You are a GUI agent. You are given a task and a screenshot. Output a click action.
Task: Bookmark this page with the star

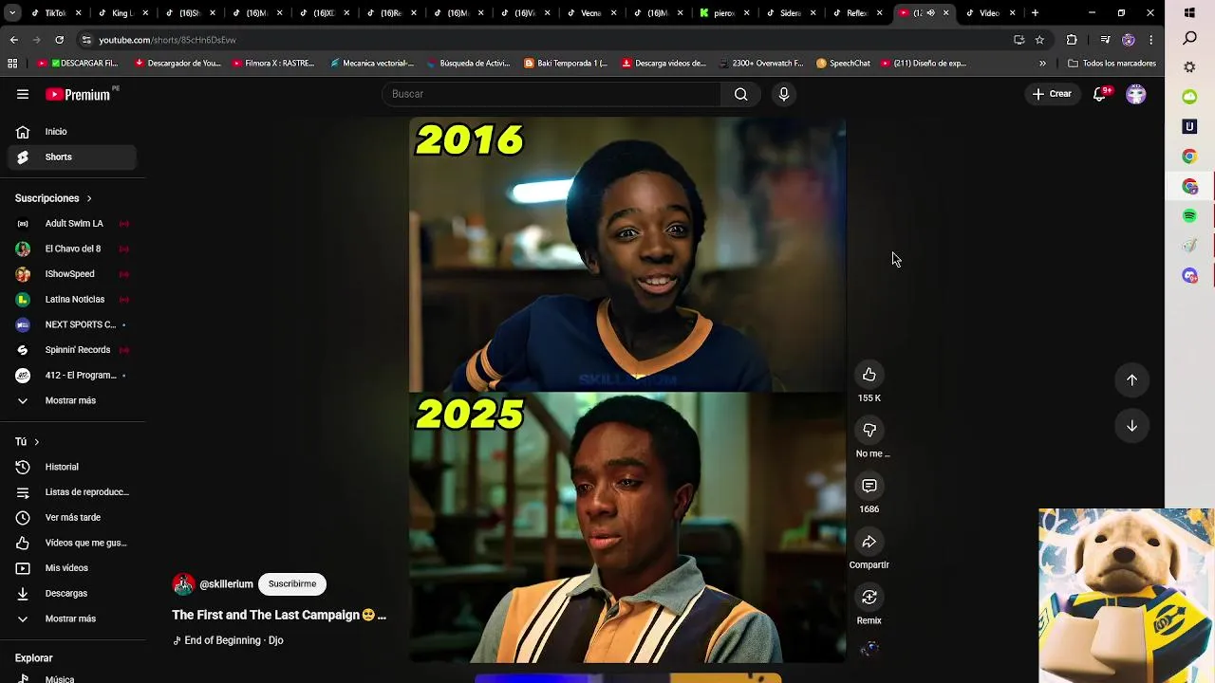pos(1039,40)
